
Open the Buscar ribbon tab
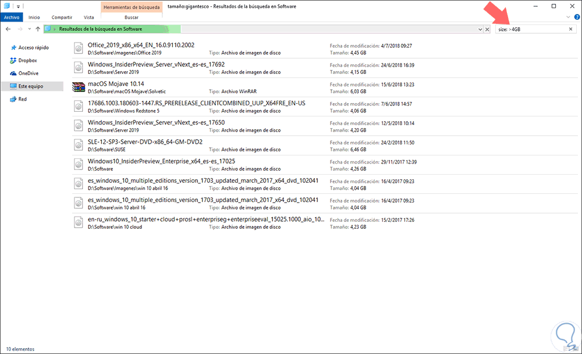[x=132, y=17]
